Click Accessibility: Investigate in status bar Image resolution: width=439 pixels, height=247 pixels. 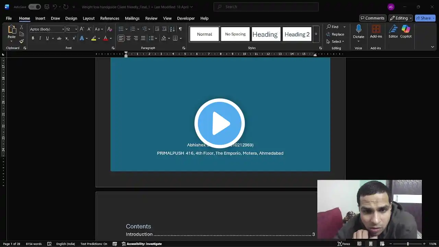[142, 244]
